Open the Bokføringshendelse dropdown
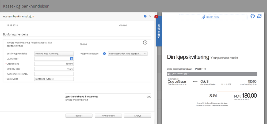The width and height of the screenshot is (267, 124). (54, 54)
